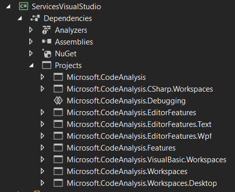
Task: Expand Microsoft.CodeAnalysis.Features reference
Action: click(x=43, y=147)
